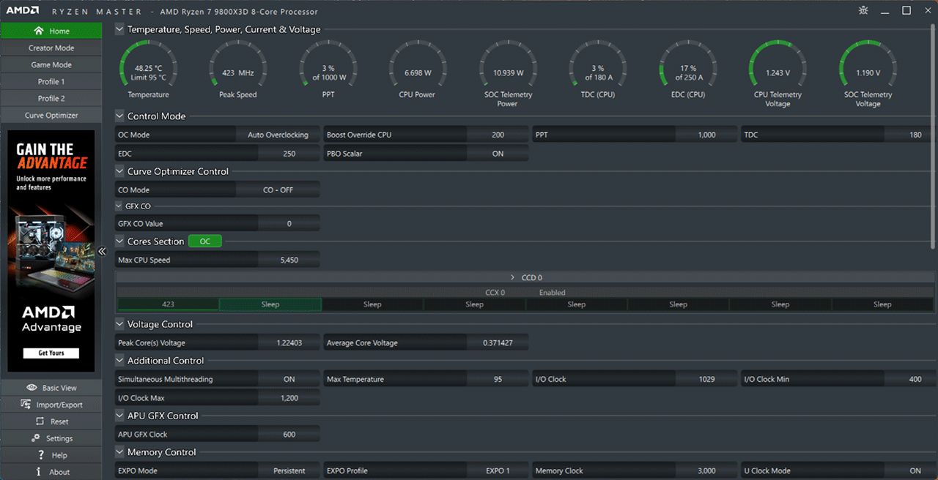
Task: Select the Creator Mode sidebar button
Action: (x=51, y=48)
